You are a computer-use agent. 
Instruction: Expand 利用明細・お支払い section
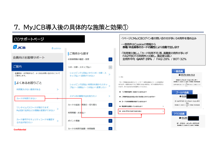[x=110, y=113]
